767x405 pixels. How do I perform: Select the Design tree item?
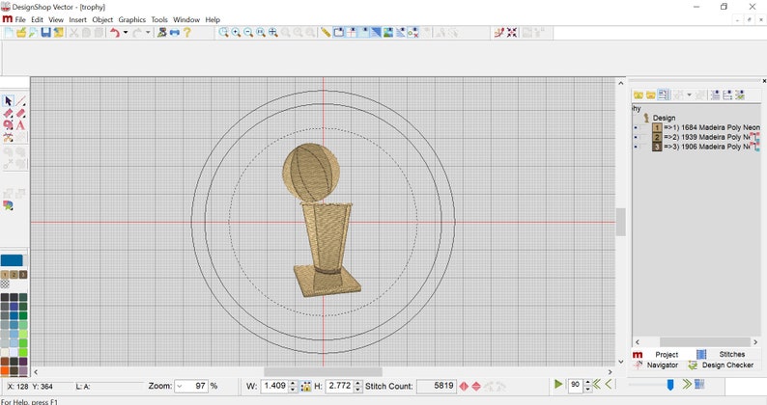664,118
